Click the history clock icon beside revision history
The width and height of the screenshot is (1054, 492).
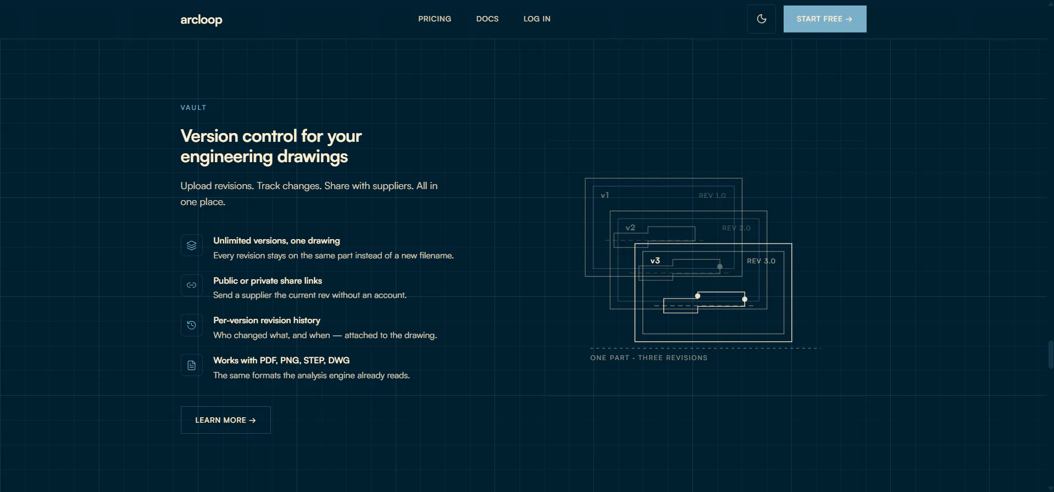191,325
